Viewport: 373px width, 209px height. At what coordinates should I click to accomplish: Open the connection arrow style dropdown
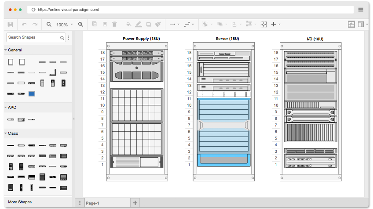tap(174, 24)
